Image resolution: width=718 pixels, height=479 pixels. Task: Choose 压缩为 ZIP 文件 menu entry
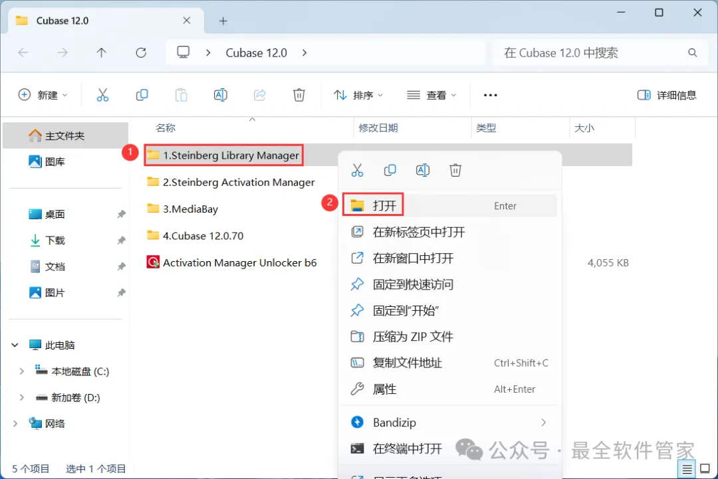pyautogui.click(x=449, y=337)
